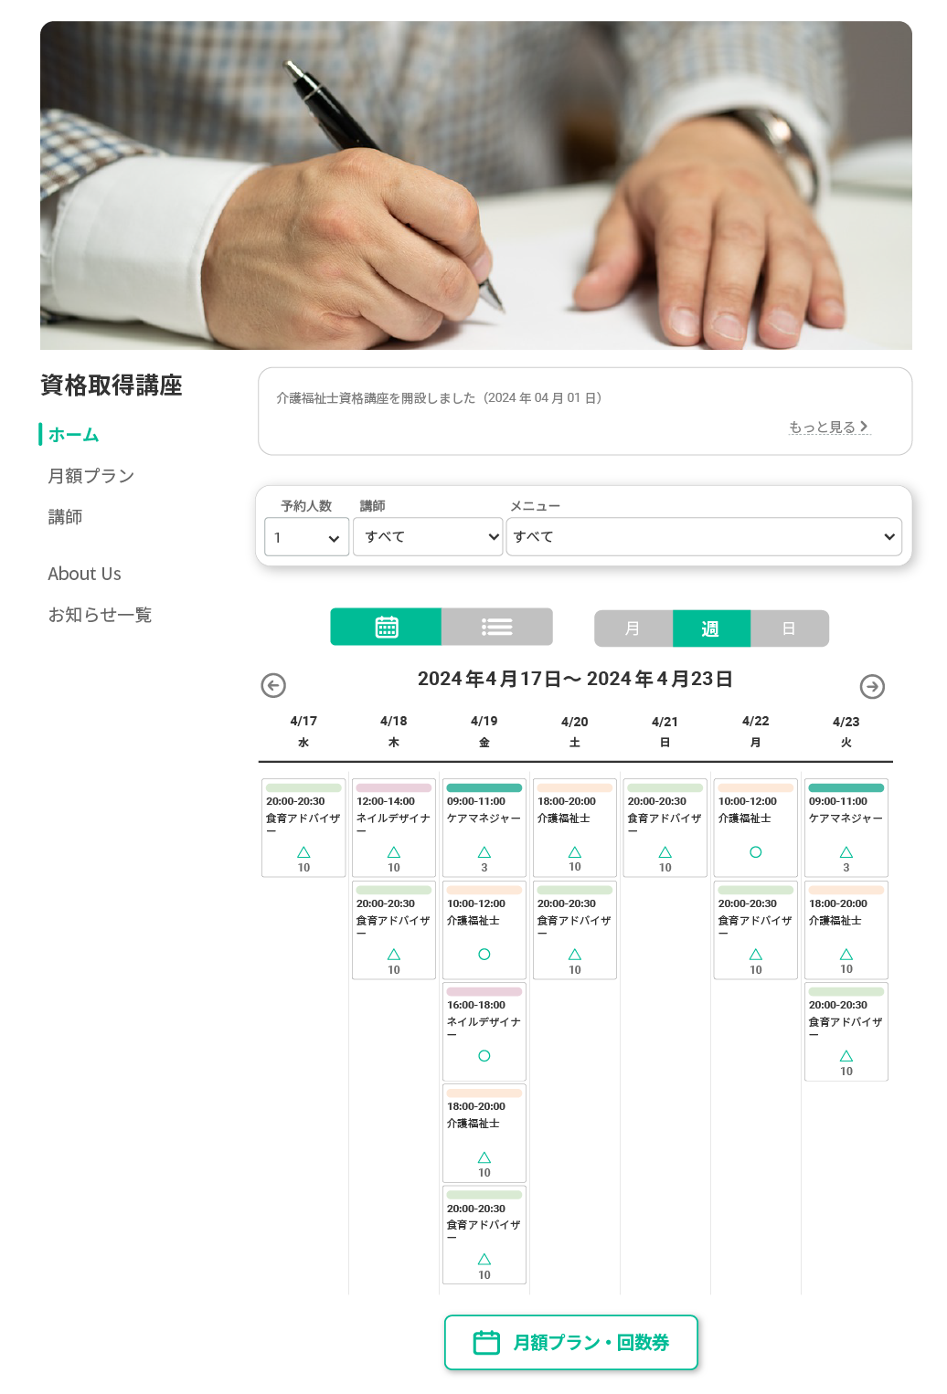This screenshot has height=1394, width=947.
Task: Select 週 (week) view toggle
Action: (711, 628)
